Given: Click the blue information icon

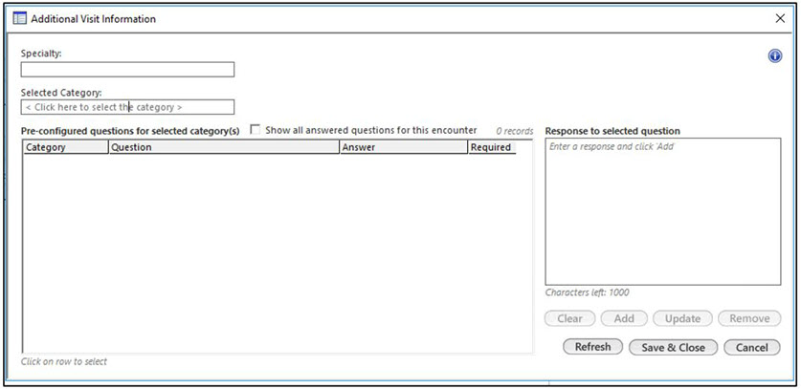Looking at the screenshot, I should click(774, 56).
